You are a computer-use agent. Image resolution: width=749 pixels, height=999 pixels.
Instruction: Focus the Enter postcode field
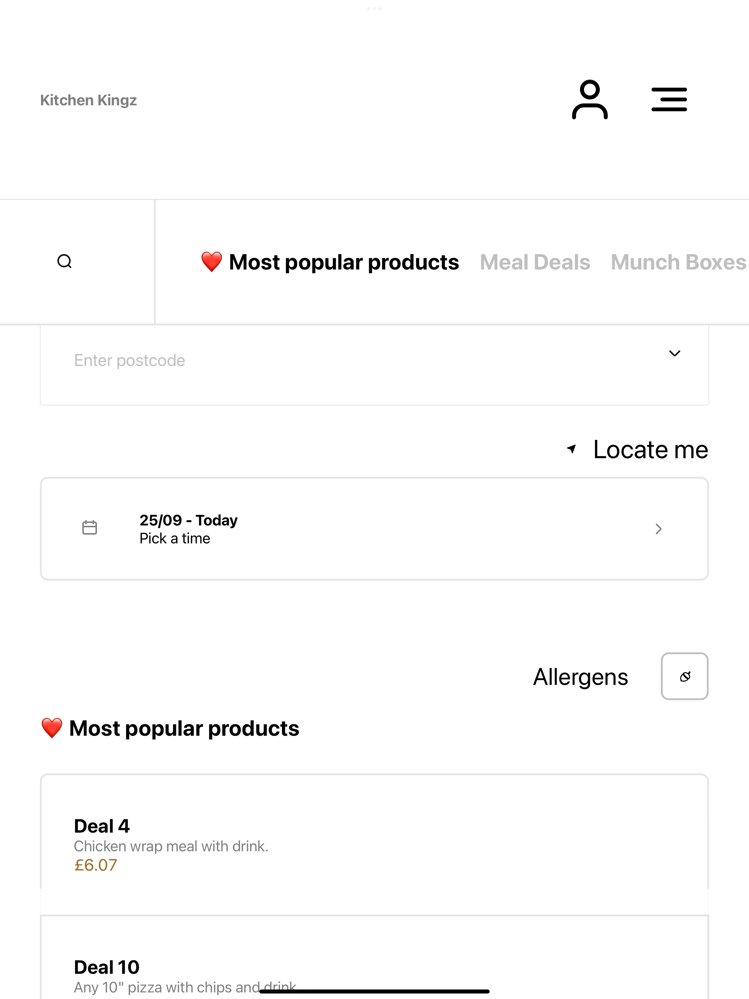click(374, 365)
